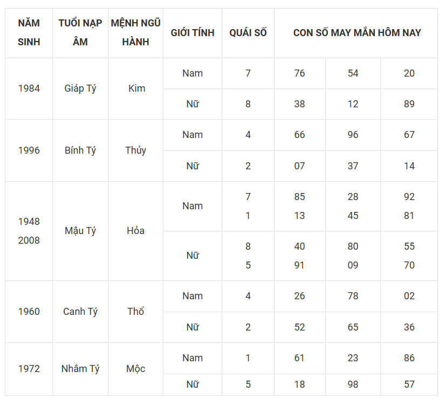
Task: Click the Kim element cell
Action: coord(135,89)
